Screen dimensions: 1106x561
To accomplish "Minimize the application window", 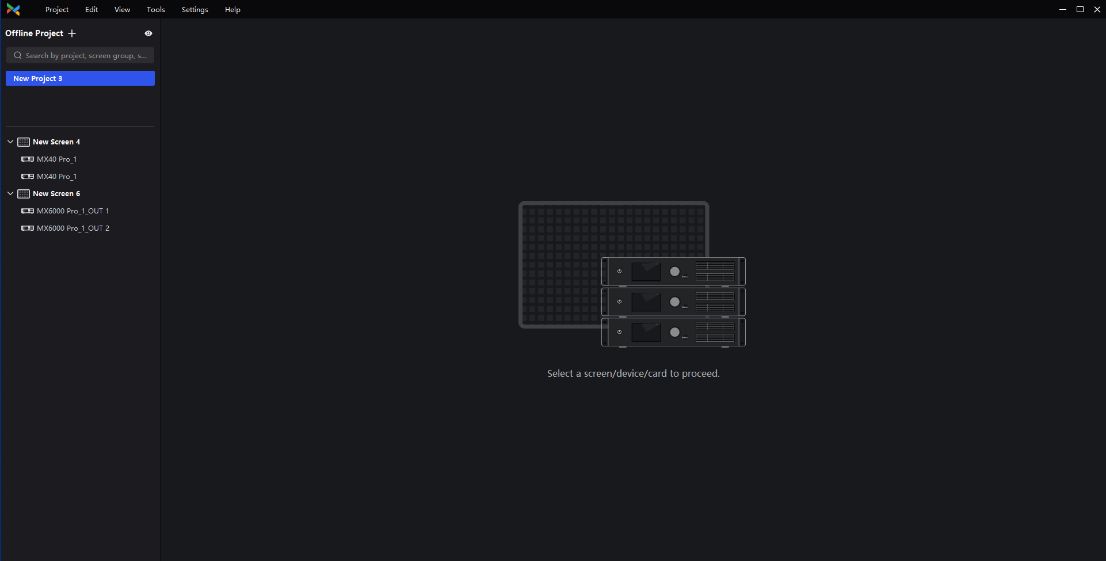I will 1063,9.
